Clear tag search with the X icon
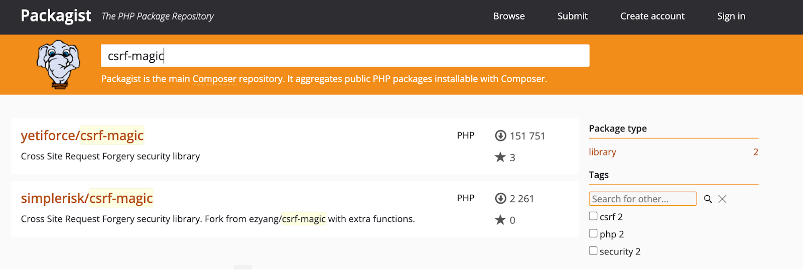This screenshot has height=270, width=803. (x=722, y=199)
